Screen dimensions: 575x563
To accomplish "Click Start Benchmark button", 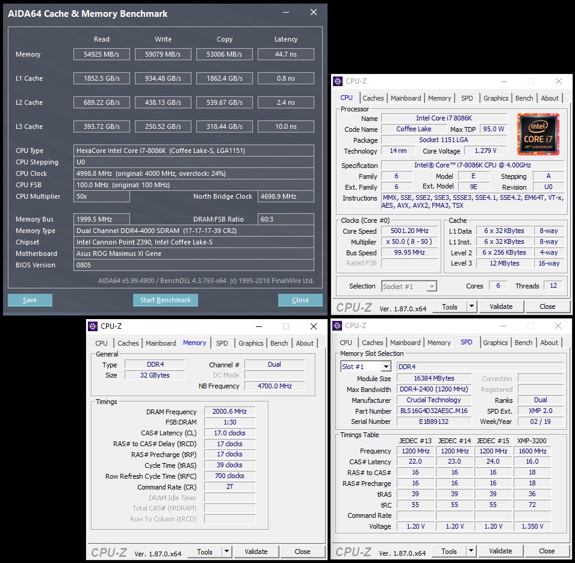I will pos(166,300).
